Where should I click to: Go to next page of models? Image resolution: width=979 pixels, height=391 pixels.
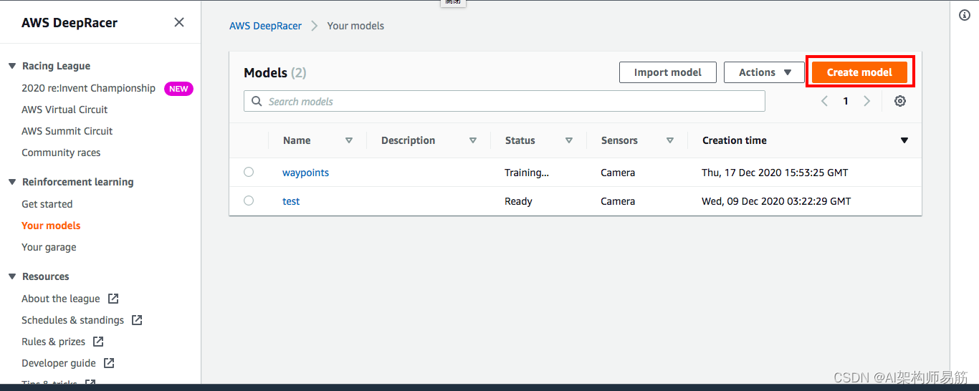click(x=866, y=101)
